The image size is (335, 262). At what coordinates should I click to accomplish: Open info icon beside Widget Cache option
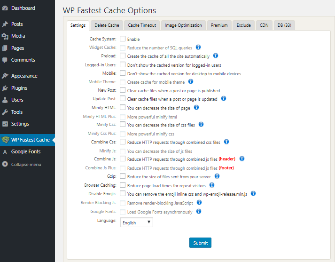point(198,47)
